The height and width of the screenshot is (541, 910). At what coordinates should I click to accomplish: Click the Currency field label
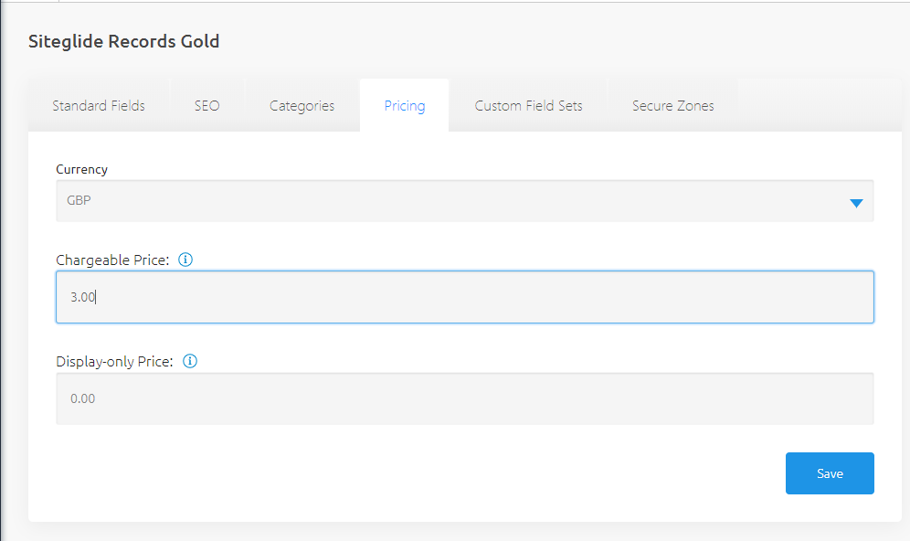point(81,169)
